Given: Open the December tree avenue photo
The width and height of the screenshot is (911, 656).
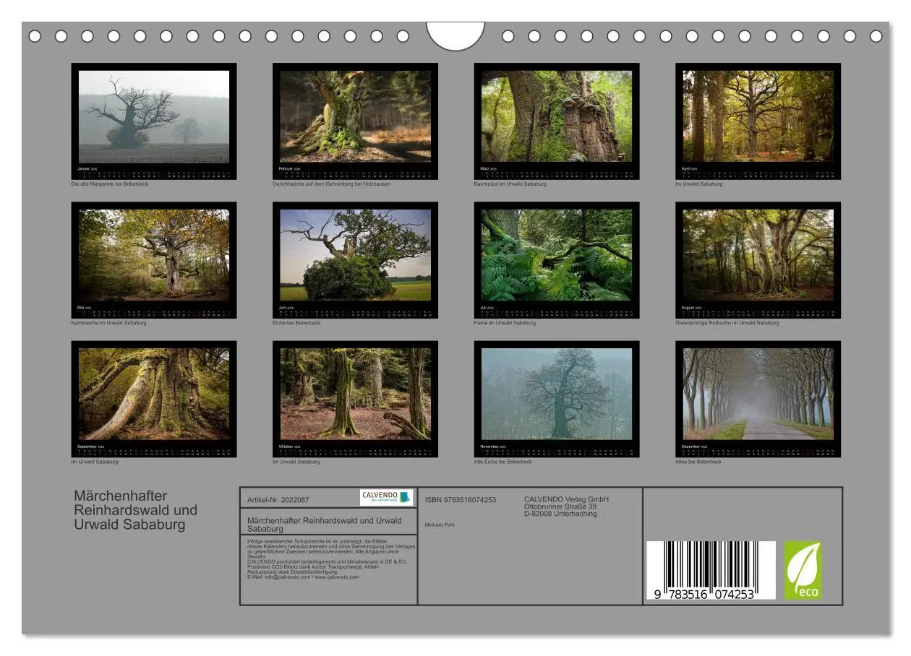Looking at the screenshot, I should pos(758,394).
